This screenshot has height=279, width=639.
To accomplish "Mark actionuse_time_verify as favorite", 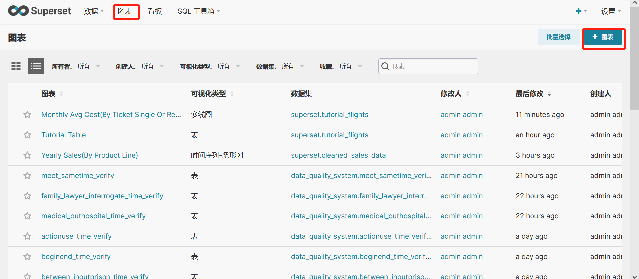I will 27,236.
